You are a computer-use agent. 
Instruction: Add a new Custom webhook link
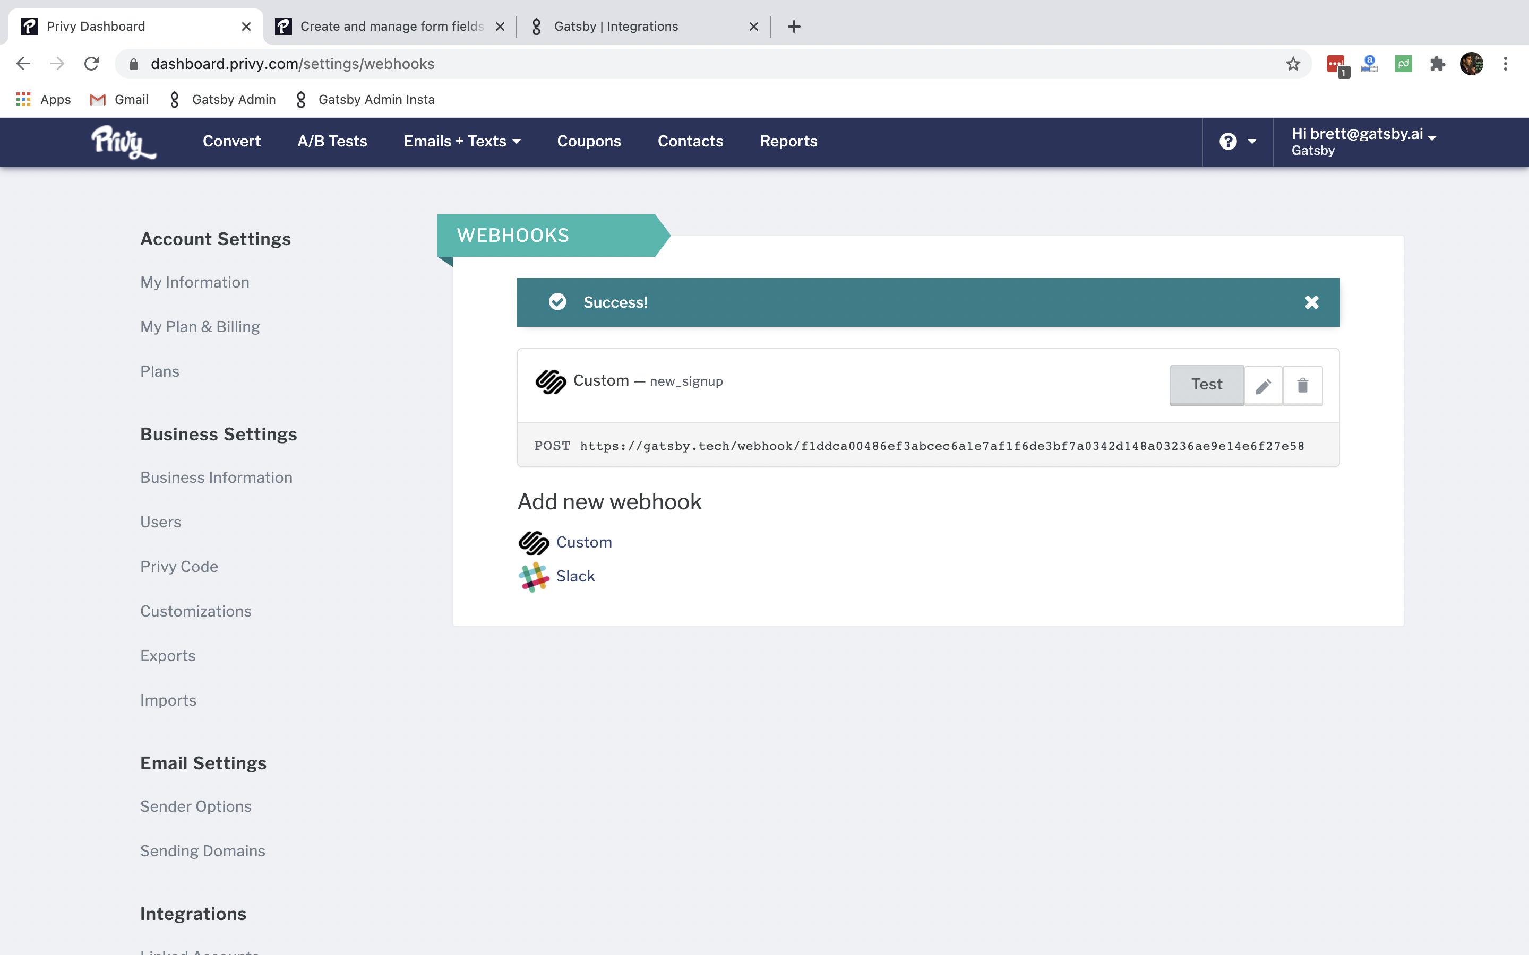[x=584, y=543]
